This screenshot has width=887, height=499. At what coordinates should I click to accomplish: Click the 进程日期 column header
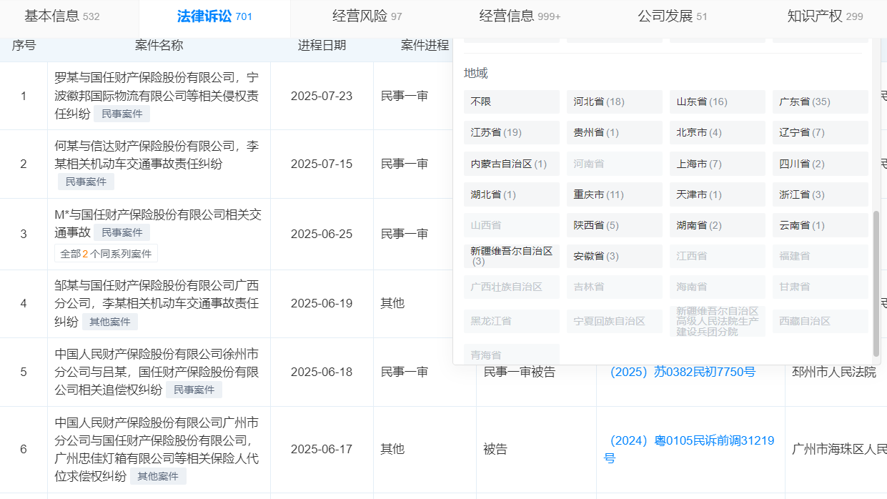pyautogui.click(x=322, y=45)
